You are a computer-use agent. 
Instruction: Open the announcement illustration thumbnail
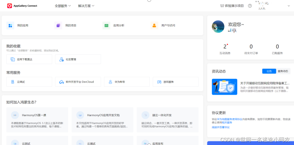coord(225,87)
